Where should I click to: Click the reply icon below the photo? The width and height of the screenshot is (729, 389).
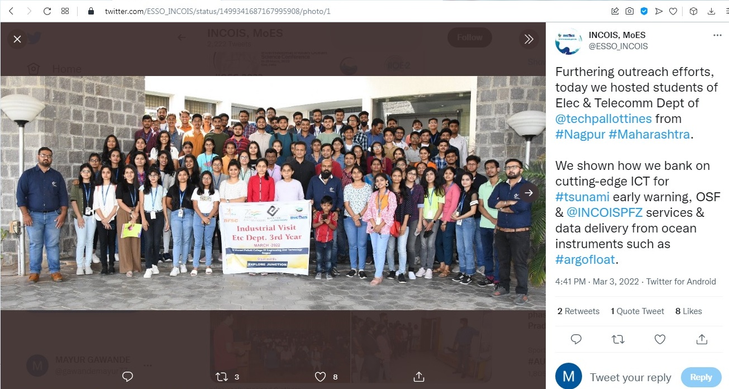point(127,377)
